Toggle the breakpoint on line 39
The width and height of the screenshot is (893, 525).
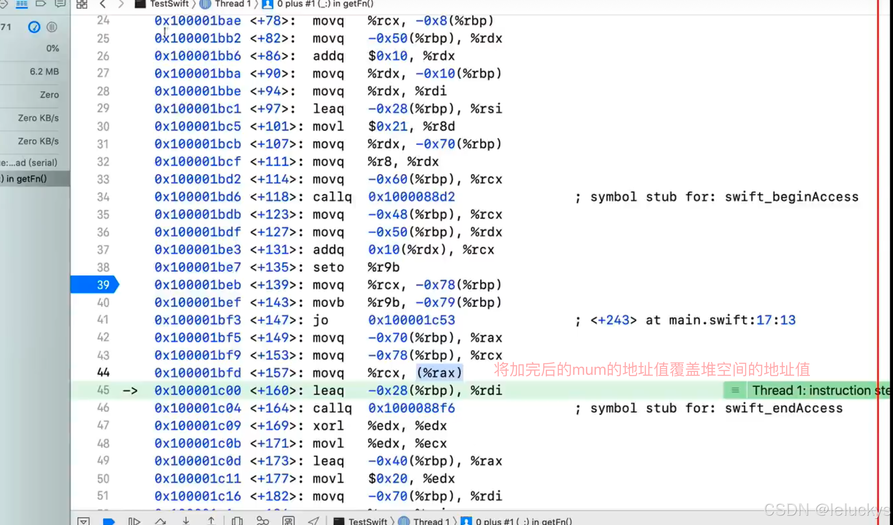coord(95,285)
